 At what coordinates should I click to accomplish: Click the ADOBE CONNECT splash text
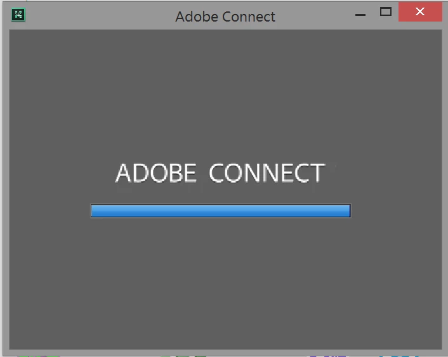tap(220, 173)
